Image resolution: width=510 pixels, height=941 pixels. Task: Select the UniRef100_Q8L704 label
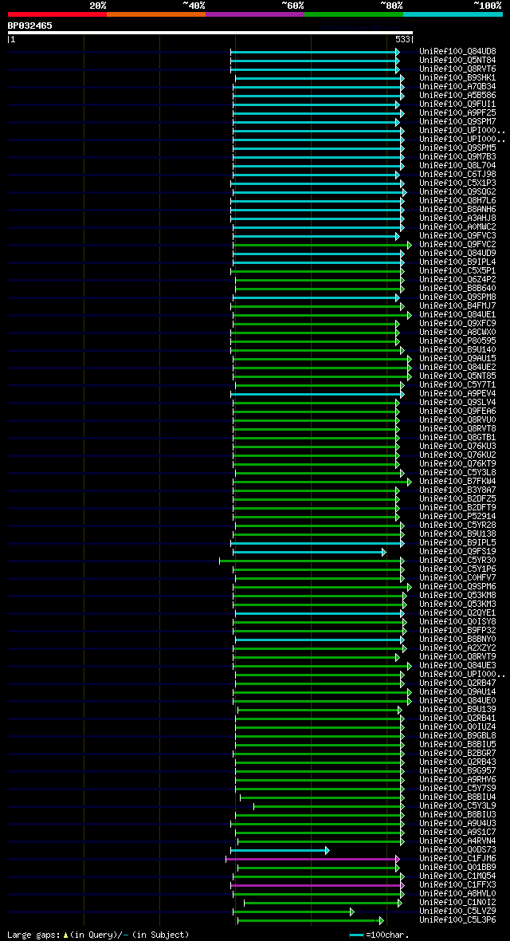click(x=457, y=166)
